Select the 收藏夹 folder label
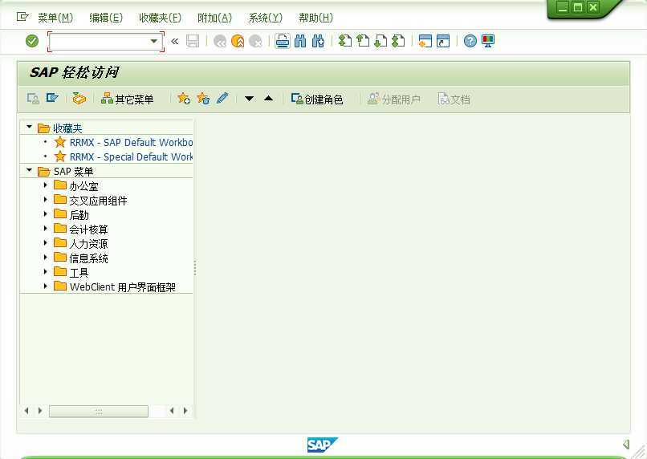This screenshot has height=459, width=647. [67, 128]
